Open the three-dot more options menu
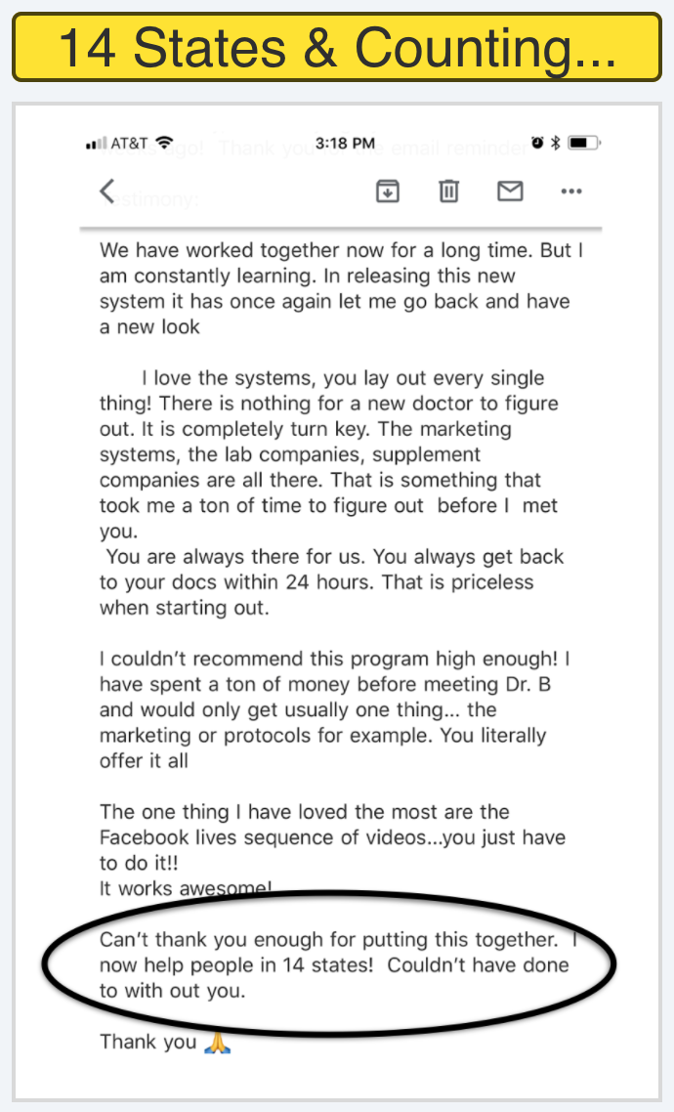 coord(571,192)
